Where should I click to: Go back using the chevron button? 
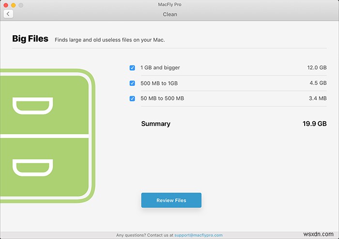[x=8, y=14]
